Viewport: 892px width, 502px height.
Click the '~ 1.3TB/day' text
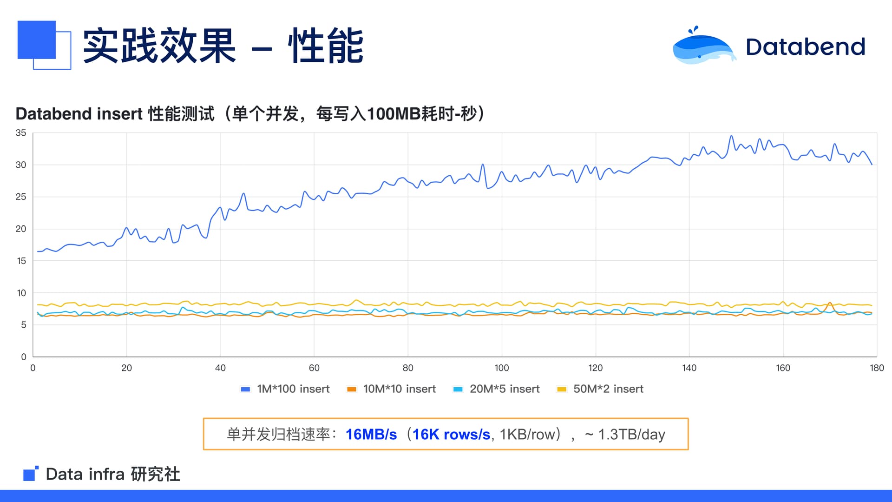[x=625, y=434]
